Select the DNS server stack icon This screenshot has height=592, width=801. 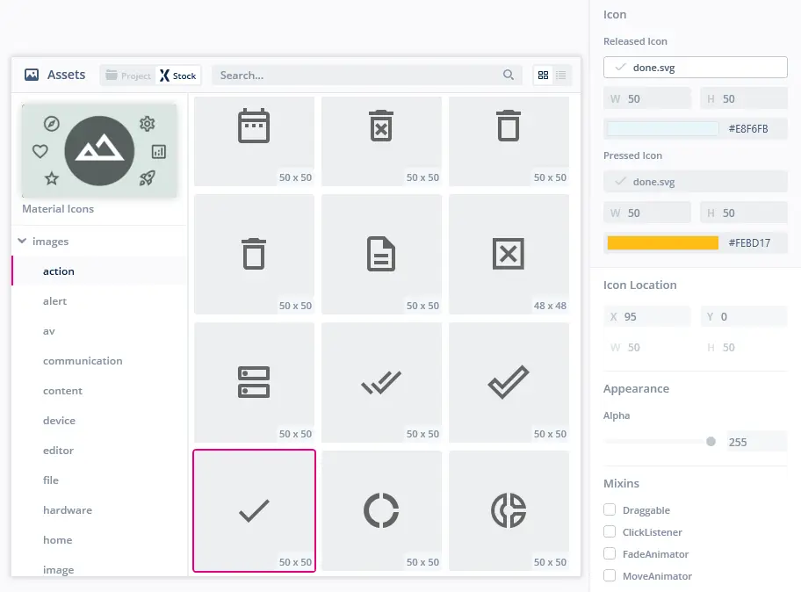tap(254, 382)
